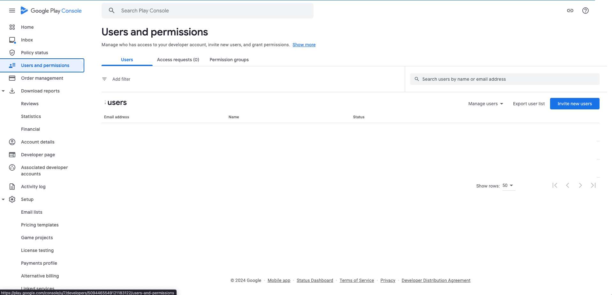The width and height of the screenshot is (612, 295).
Task: Open Developer Distribution Agreement footer link
Action: pos(436,280)
